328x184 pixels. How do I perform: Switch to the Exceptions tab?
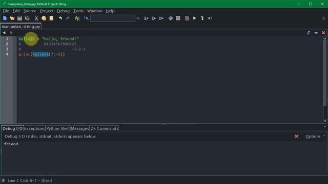[34, 128]
